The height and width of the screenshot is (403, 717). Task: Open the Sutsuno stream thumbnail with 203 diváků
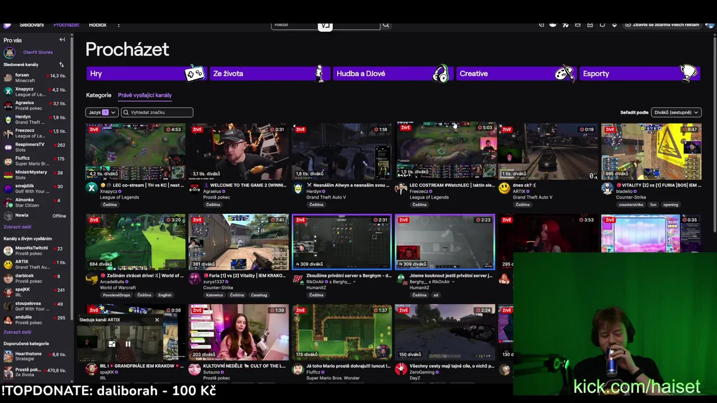click(x=239, y=332)
